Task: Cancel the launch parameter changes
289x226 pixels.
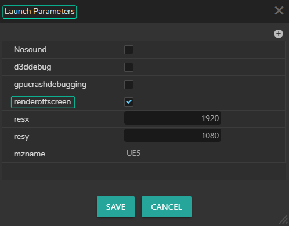Action: coord(167,207)
